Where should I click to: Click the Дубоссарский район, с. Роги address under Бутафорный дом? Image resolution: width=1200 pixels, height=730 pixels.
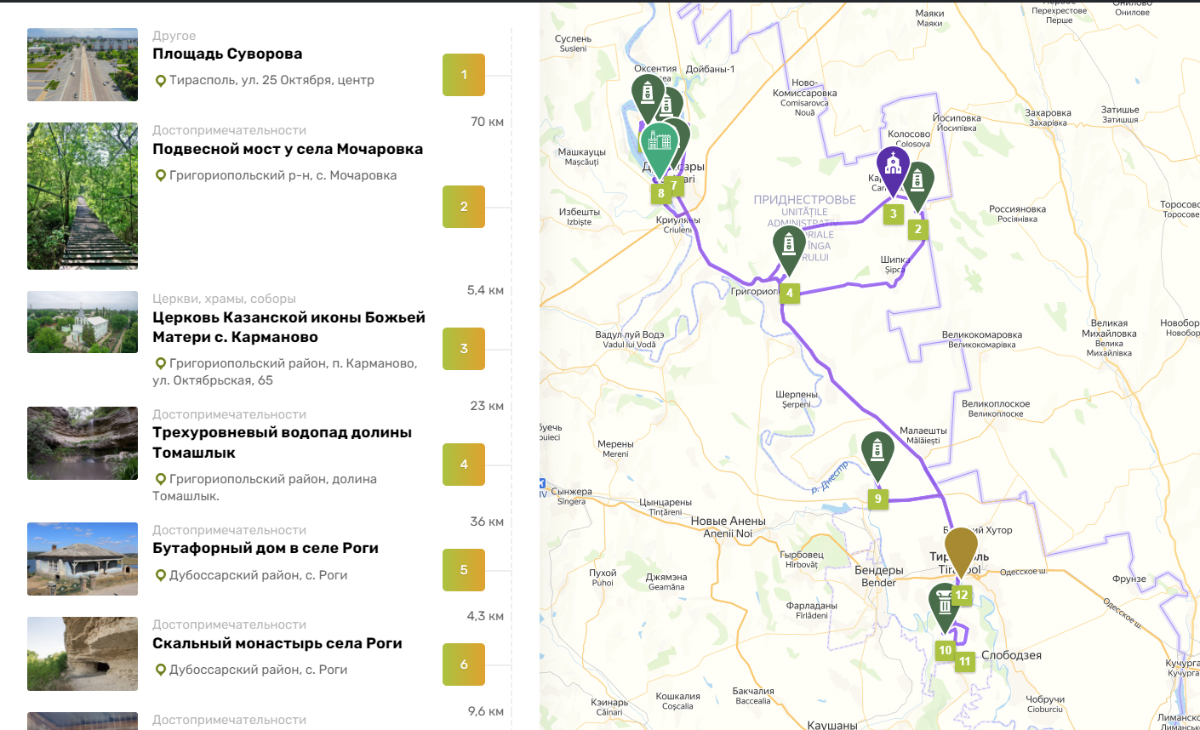pos(258,575)
